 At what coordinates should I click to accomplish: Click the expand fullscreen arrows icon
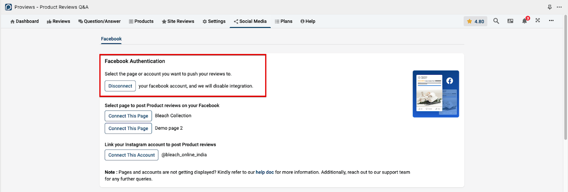pos(538,21)
